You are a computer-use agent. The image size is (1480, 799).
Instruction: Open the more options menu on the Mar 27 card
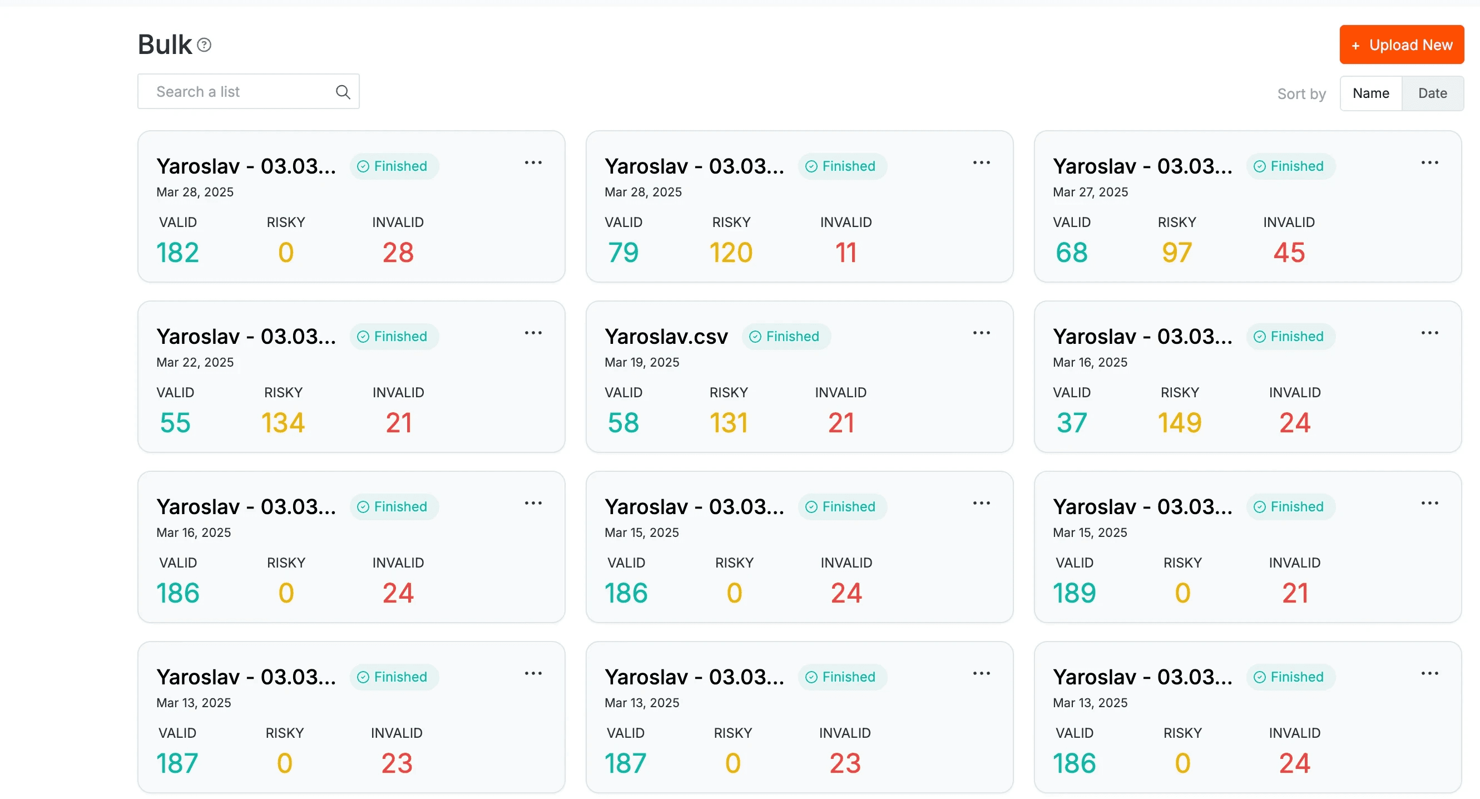pos(1429,163)
